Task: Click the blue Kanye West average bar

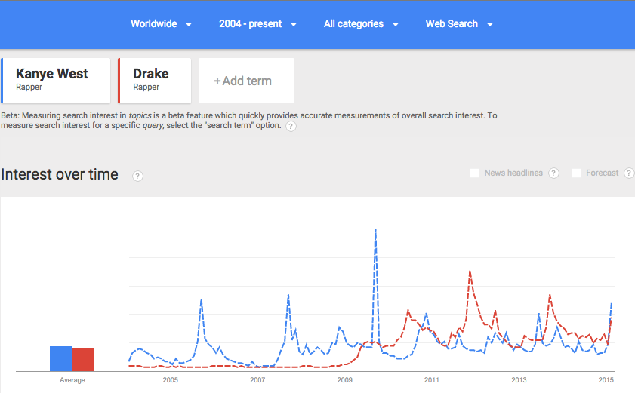Action: (60, 358)
